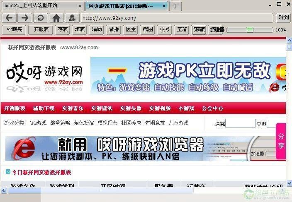Click the www.92ay.com header link
The height and width of the screenshot is (202, 292).
(80, 48)
